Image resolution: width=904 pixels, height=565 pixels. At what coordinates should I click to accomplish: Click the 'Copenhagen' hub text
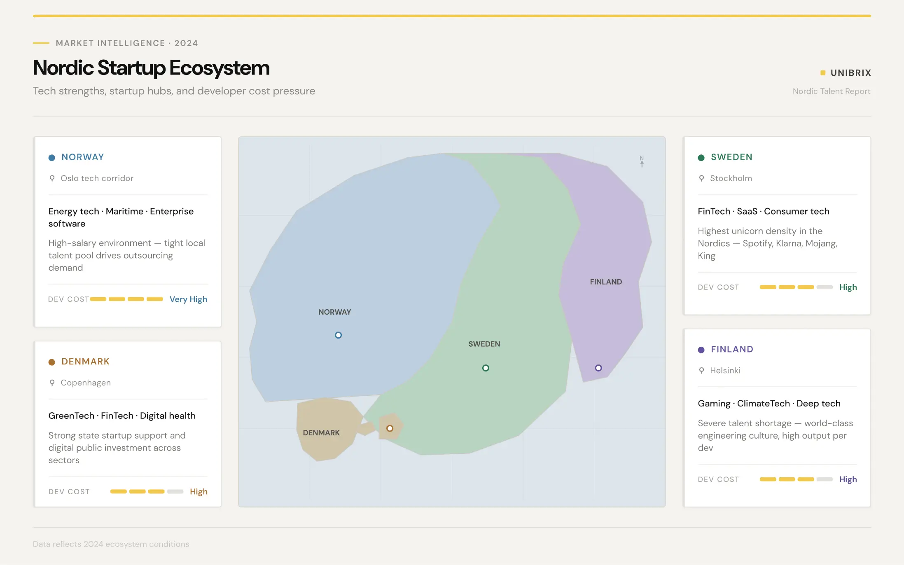[86, 383]
